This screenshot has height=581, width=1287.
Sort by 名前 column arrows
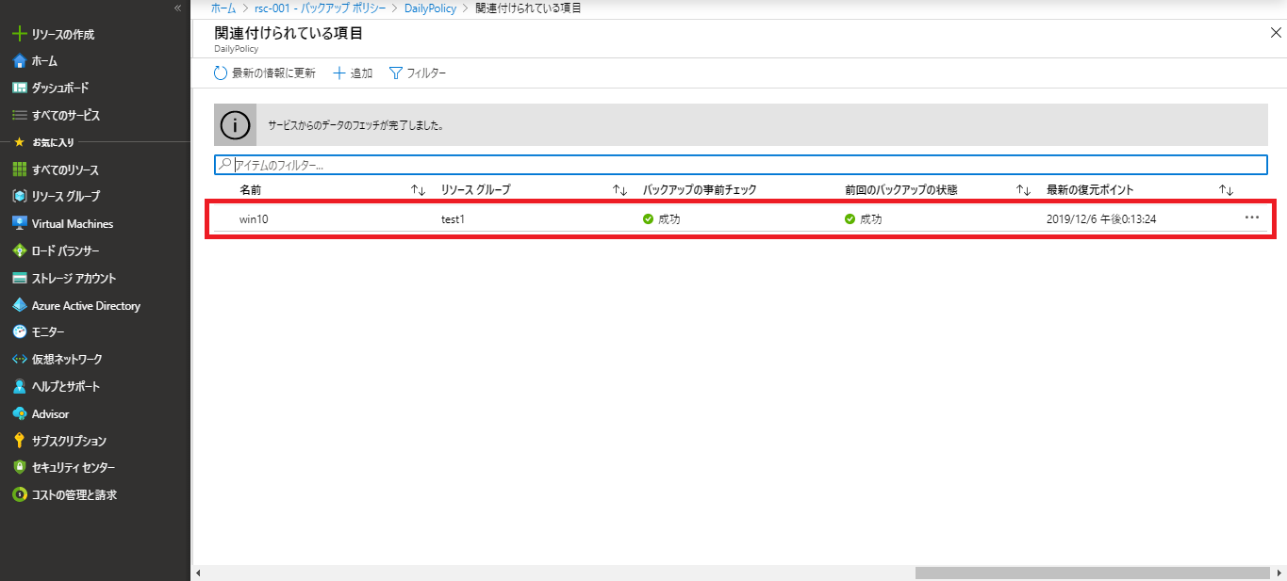pyautogui.click(x=419, y=190)
